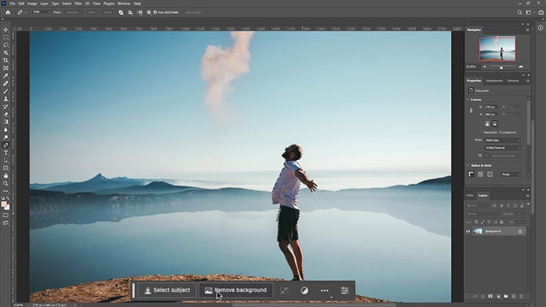Select the Rectangular Marquee tool
The width and height of the screenshot is (546, 307).
(6, 38)
